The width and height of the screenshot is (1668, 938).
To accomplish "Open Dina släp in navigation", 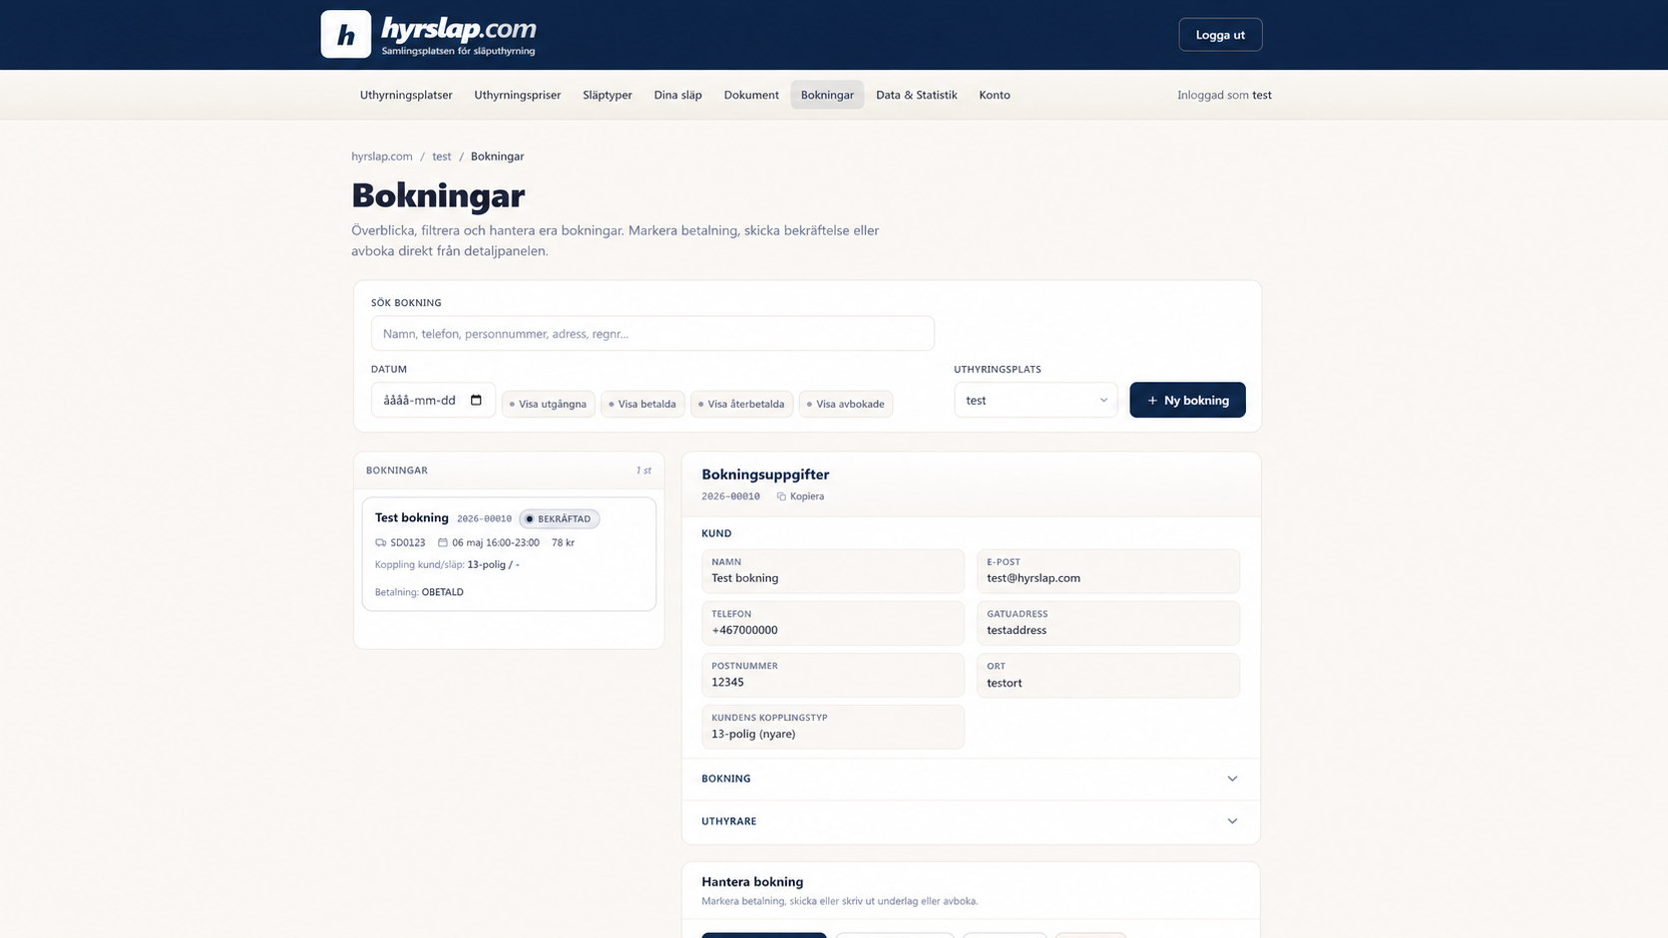I will [678, 95].
